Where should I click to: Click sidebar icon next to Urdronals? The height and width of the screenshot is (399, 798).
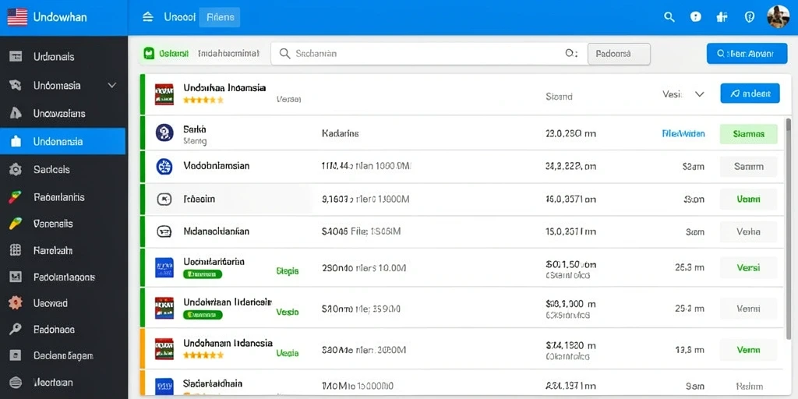point(16,56)
